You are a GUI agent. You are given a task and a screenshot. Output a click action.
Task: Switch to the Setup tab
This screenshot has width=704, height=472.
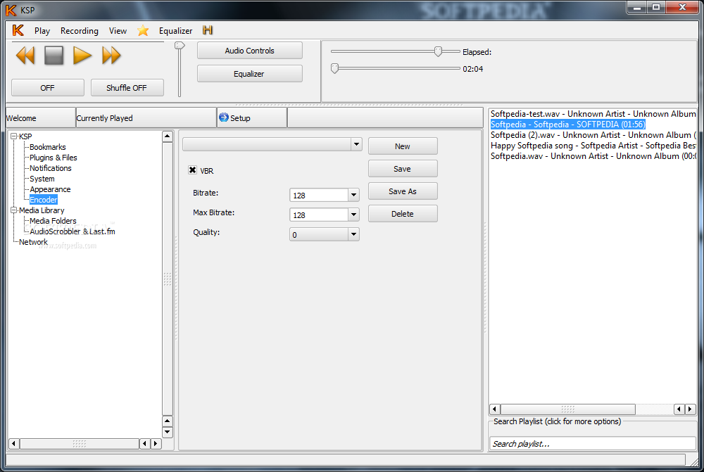point(252,117)
